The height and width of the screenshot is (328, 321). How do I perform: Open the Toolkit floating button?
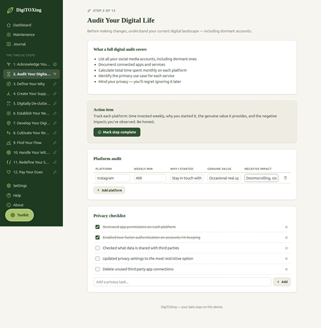click(19, 215)
